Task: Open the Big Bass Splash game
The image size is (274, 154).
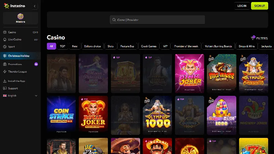Action: 221,73
